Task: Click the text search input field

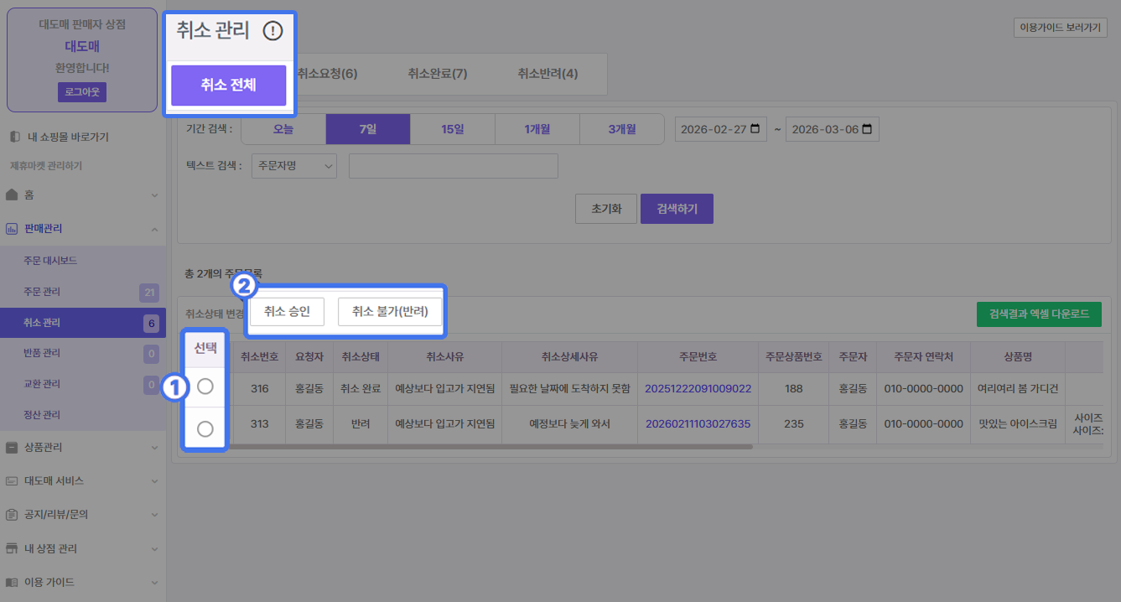Action: (x=453, y=166)
